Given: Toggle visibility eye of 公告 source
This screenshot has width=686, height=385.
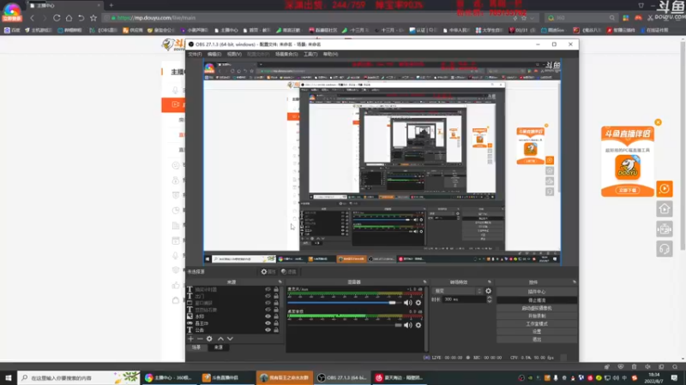Looking at the screenshot, I should [268, 330].
